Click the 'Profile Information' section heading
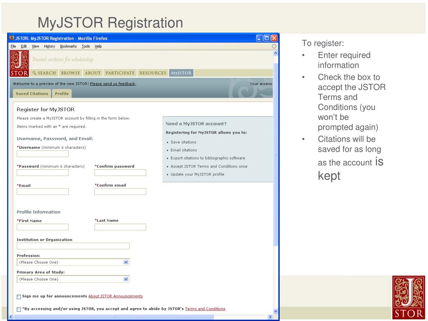 click(x=38, y=212)
